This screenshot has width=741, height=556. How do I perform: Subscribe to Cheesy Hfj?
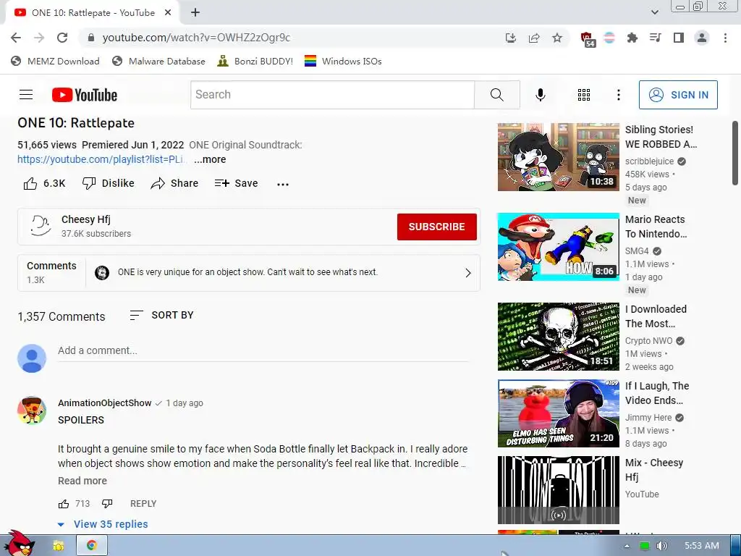[436, 227]
